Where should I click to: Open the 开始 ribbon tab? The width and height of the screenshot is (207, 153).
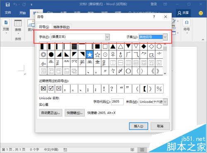(22, 13)
